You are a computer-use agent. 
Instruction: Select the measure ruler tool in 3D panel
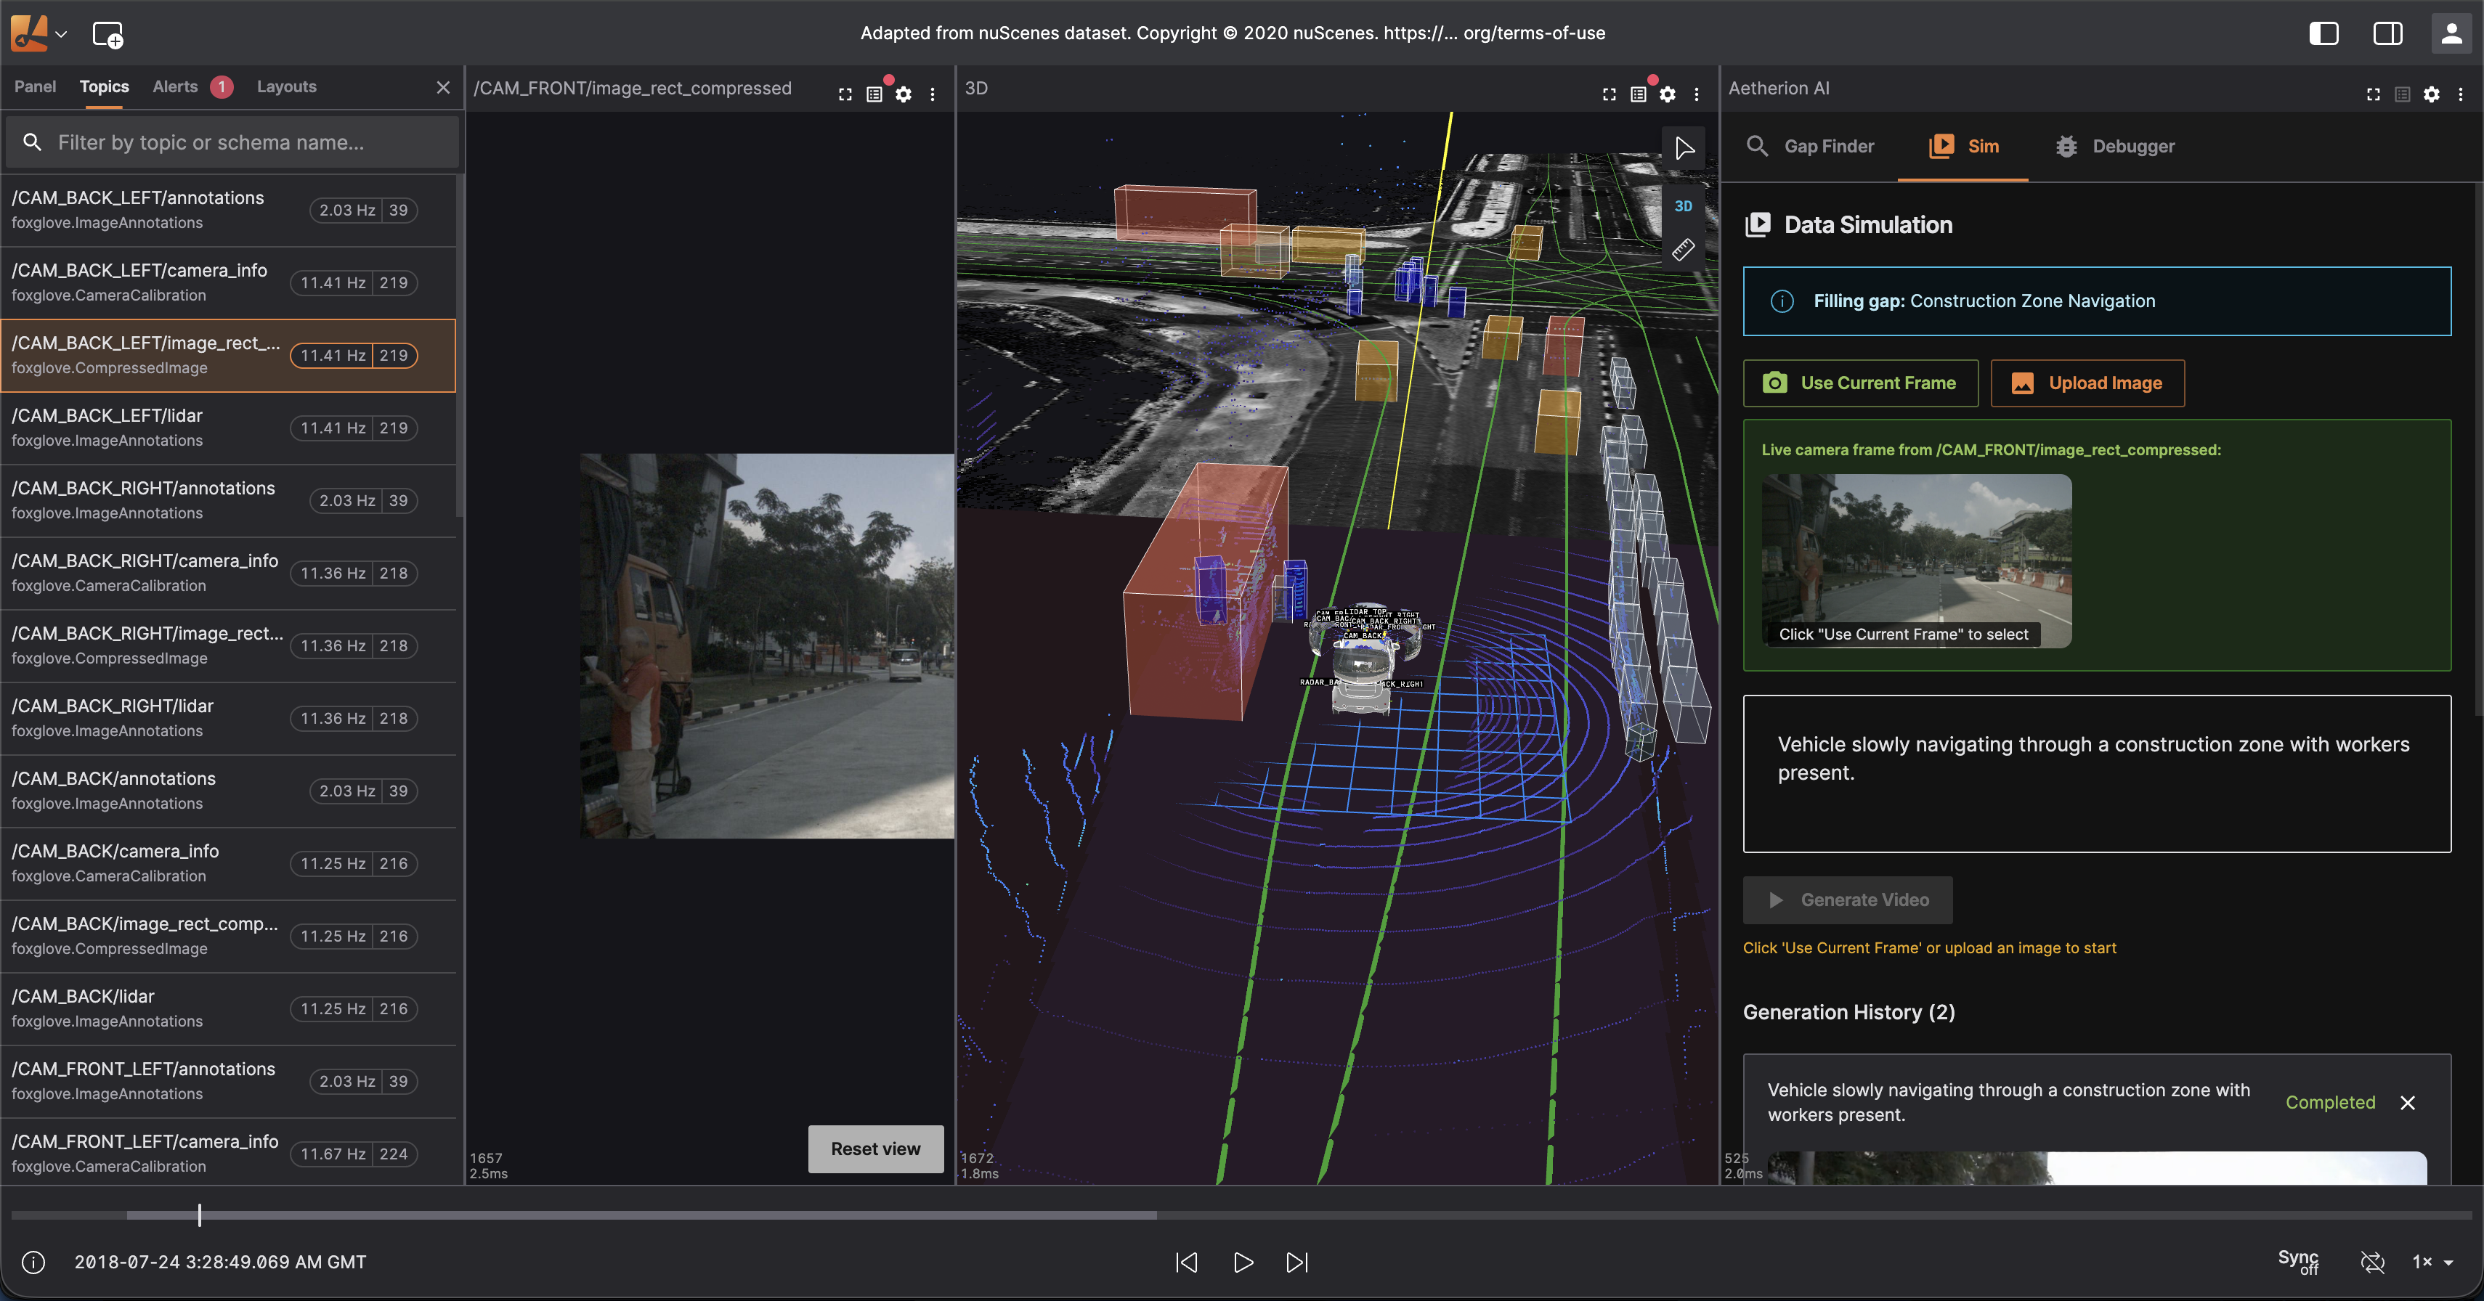tap(1683, 250)
